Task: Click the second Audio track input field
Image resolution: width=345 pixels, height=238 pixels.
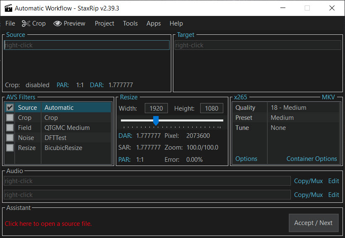Action: 147,195
